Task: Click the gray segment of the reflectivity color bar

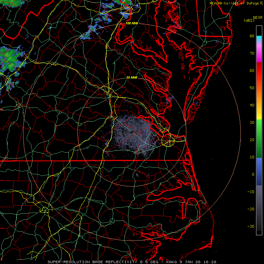Action: (x=259, y=208)
